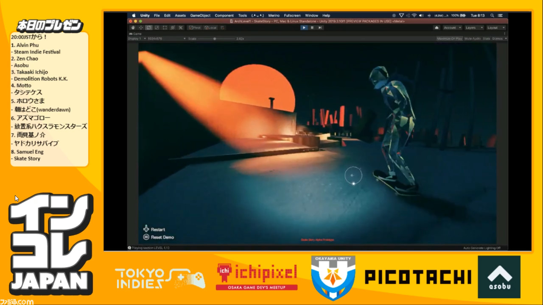Image resolution: width=543 pixels, height=305 pixels.
Task: Click 'Demolition Robots K.K.' list entry
Action: (x=41, y=79)
